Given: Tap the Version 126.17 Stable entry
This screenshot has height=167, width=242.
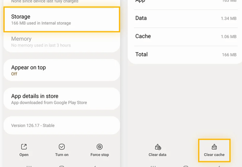Looking at the screenshot, I should 61,125.
